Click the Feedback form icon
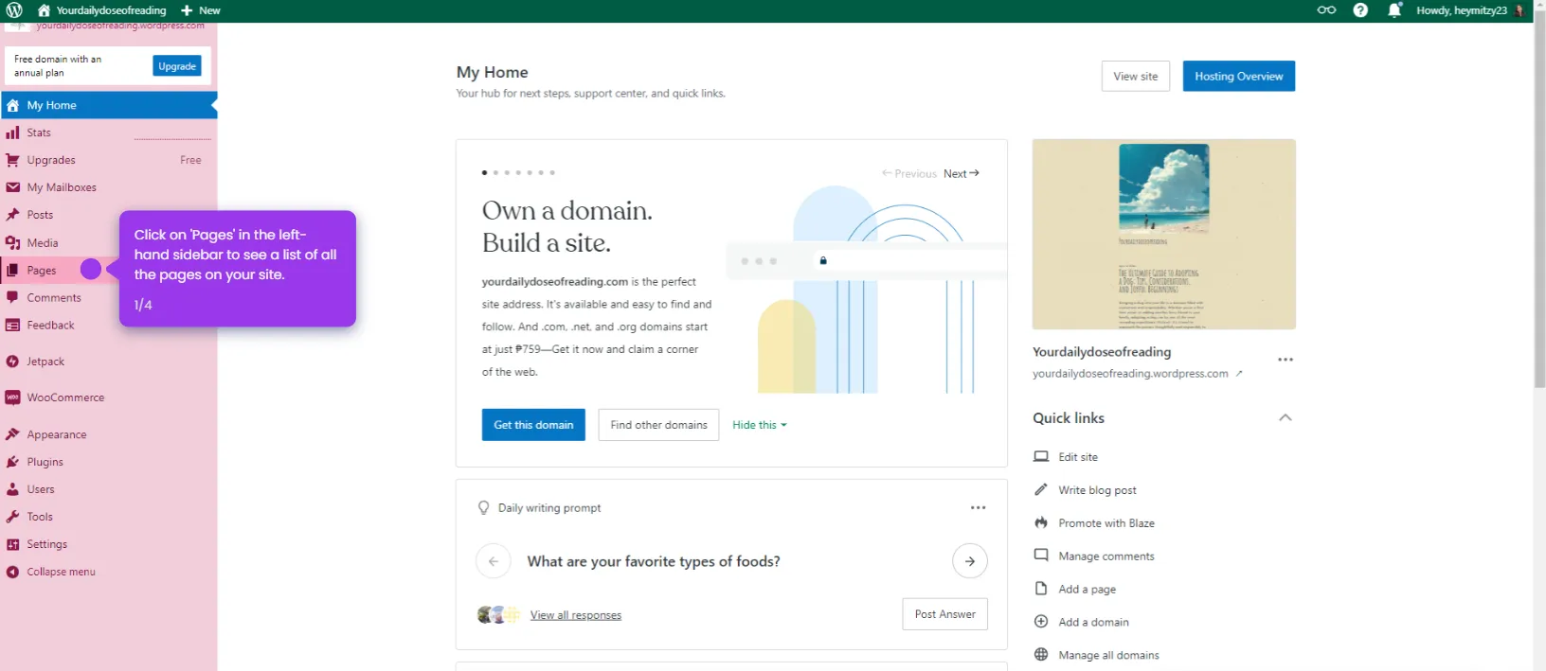Screen dimensions: 1546x671 12,325
